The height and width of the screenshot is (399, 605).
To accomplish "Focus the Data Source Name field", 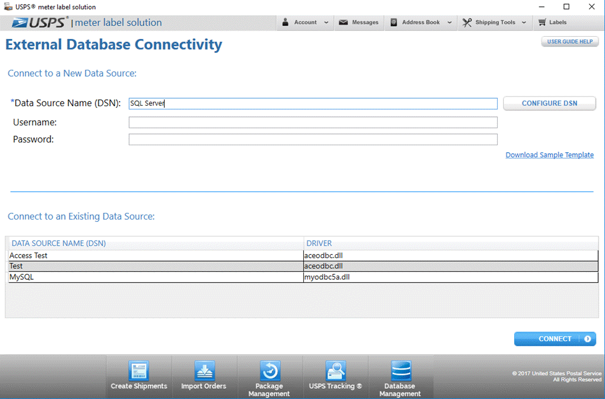I will click(313, 103).
